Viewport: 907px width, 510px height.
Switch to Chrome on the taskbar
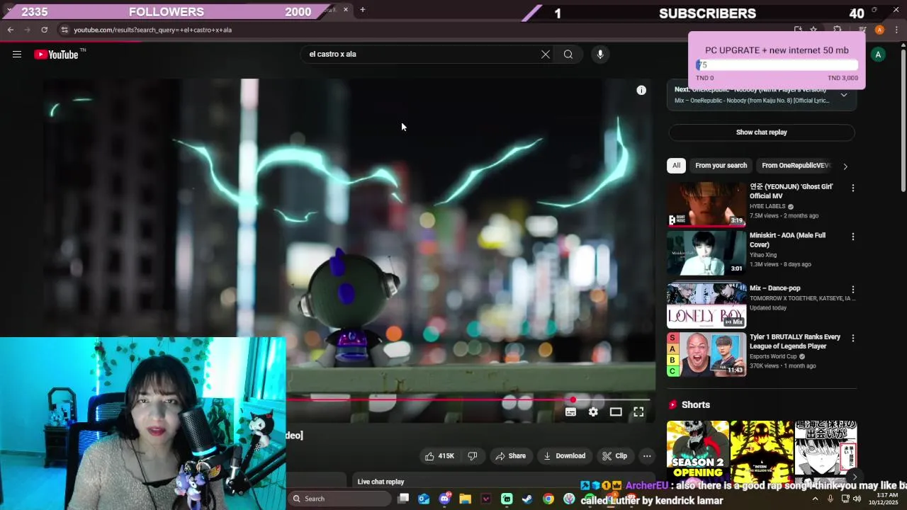[x=548, y=499]
